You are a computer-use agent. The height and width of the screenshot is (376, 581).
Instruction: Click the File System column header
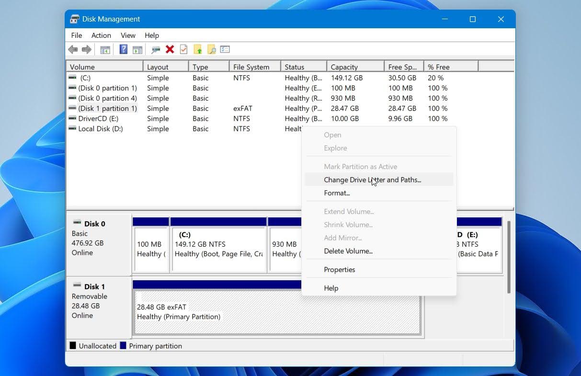click(255, 67)
